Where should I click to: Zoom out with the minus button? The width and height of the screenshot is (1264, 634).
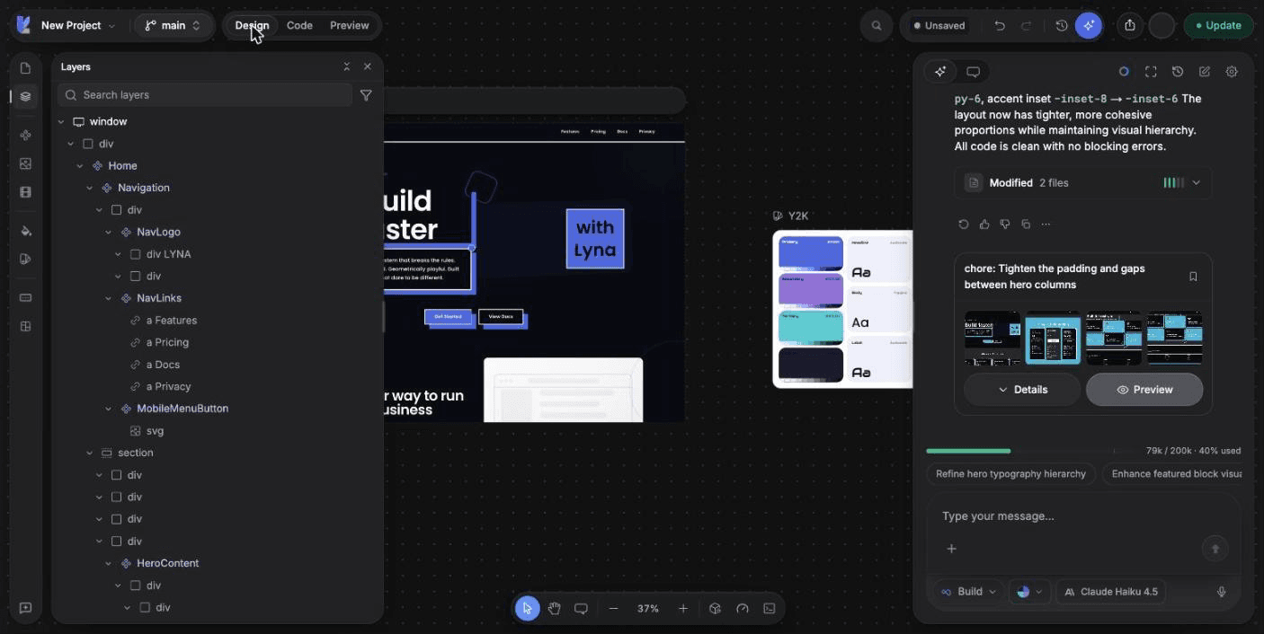[x=614, y=608]
